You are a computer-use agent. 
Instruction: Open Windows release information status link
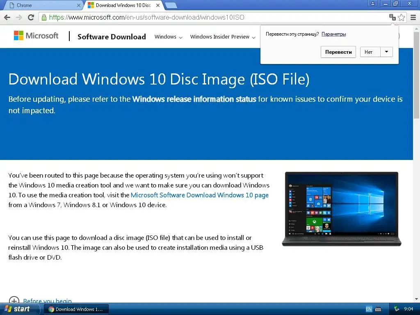194,99
